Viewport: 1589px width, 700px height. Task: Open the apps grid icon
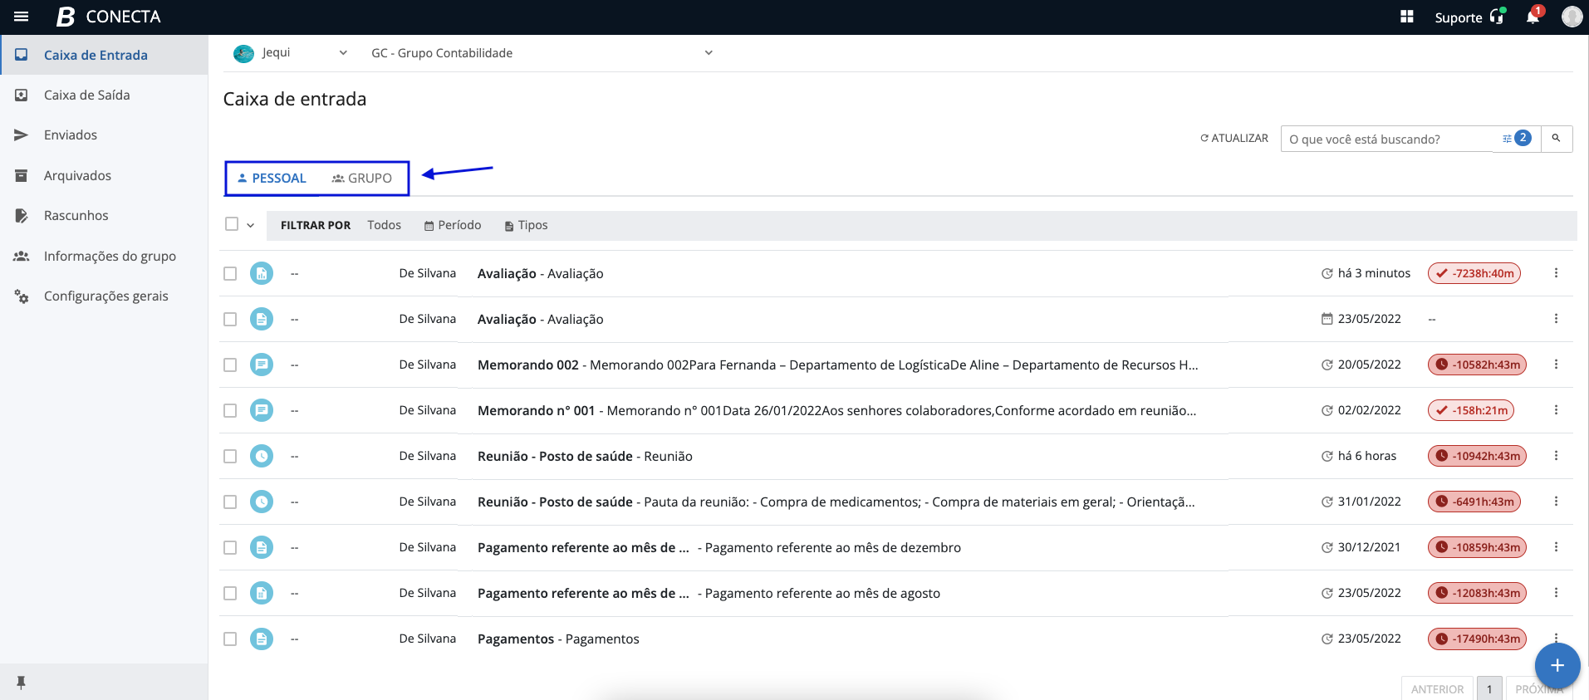[1406, 17]
